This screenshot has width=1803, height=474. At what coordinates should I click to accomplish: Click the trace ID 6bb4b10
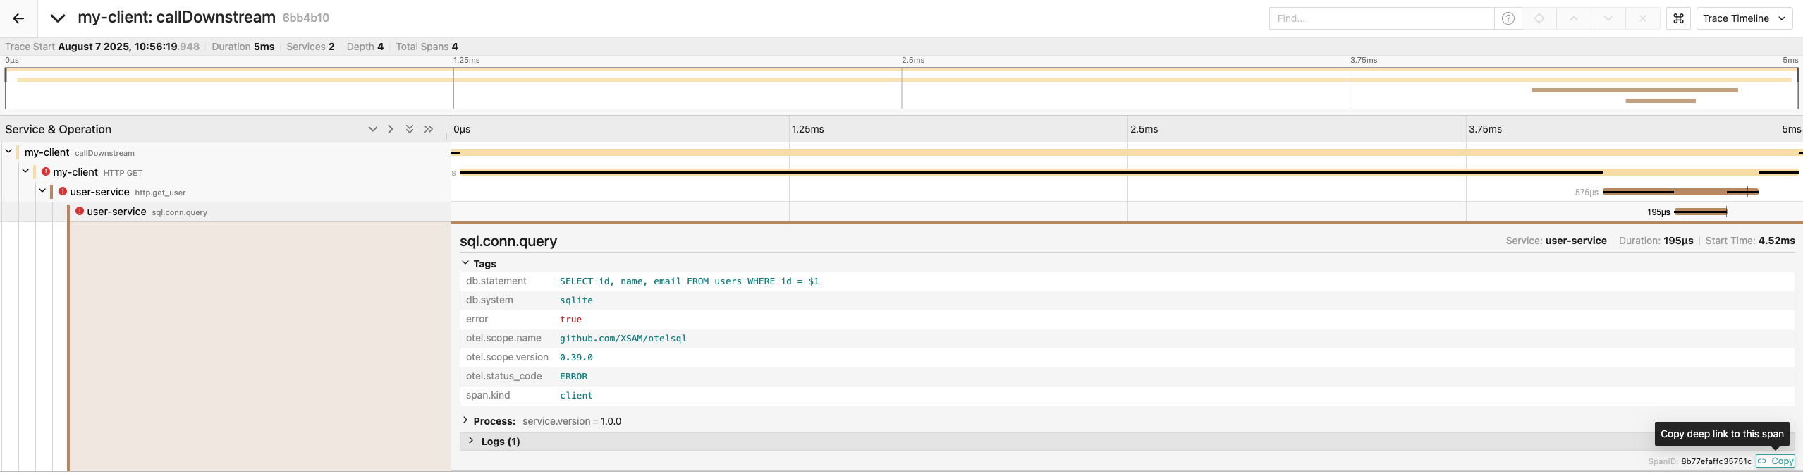click(x=305, y=18)
